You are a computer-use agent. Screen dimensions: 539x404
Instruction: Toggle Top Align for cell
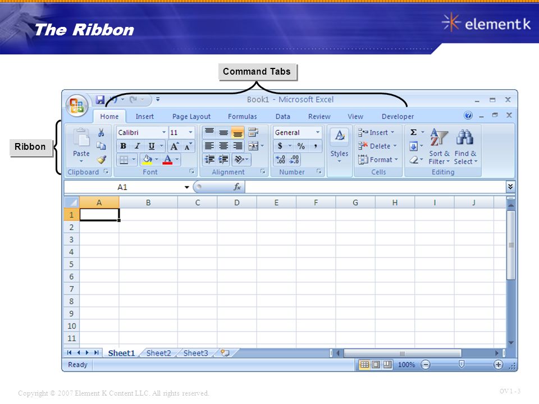pyautogui.click(x=209, y=132)
